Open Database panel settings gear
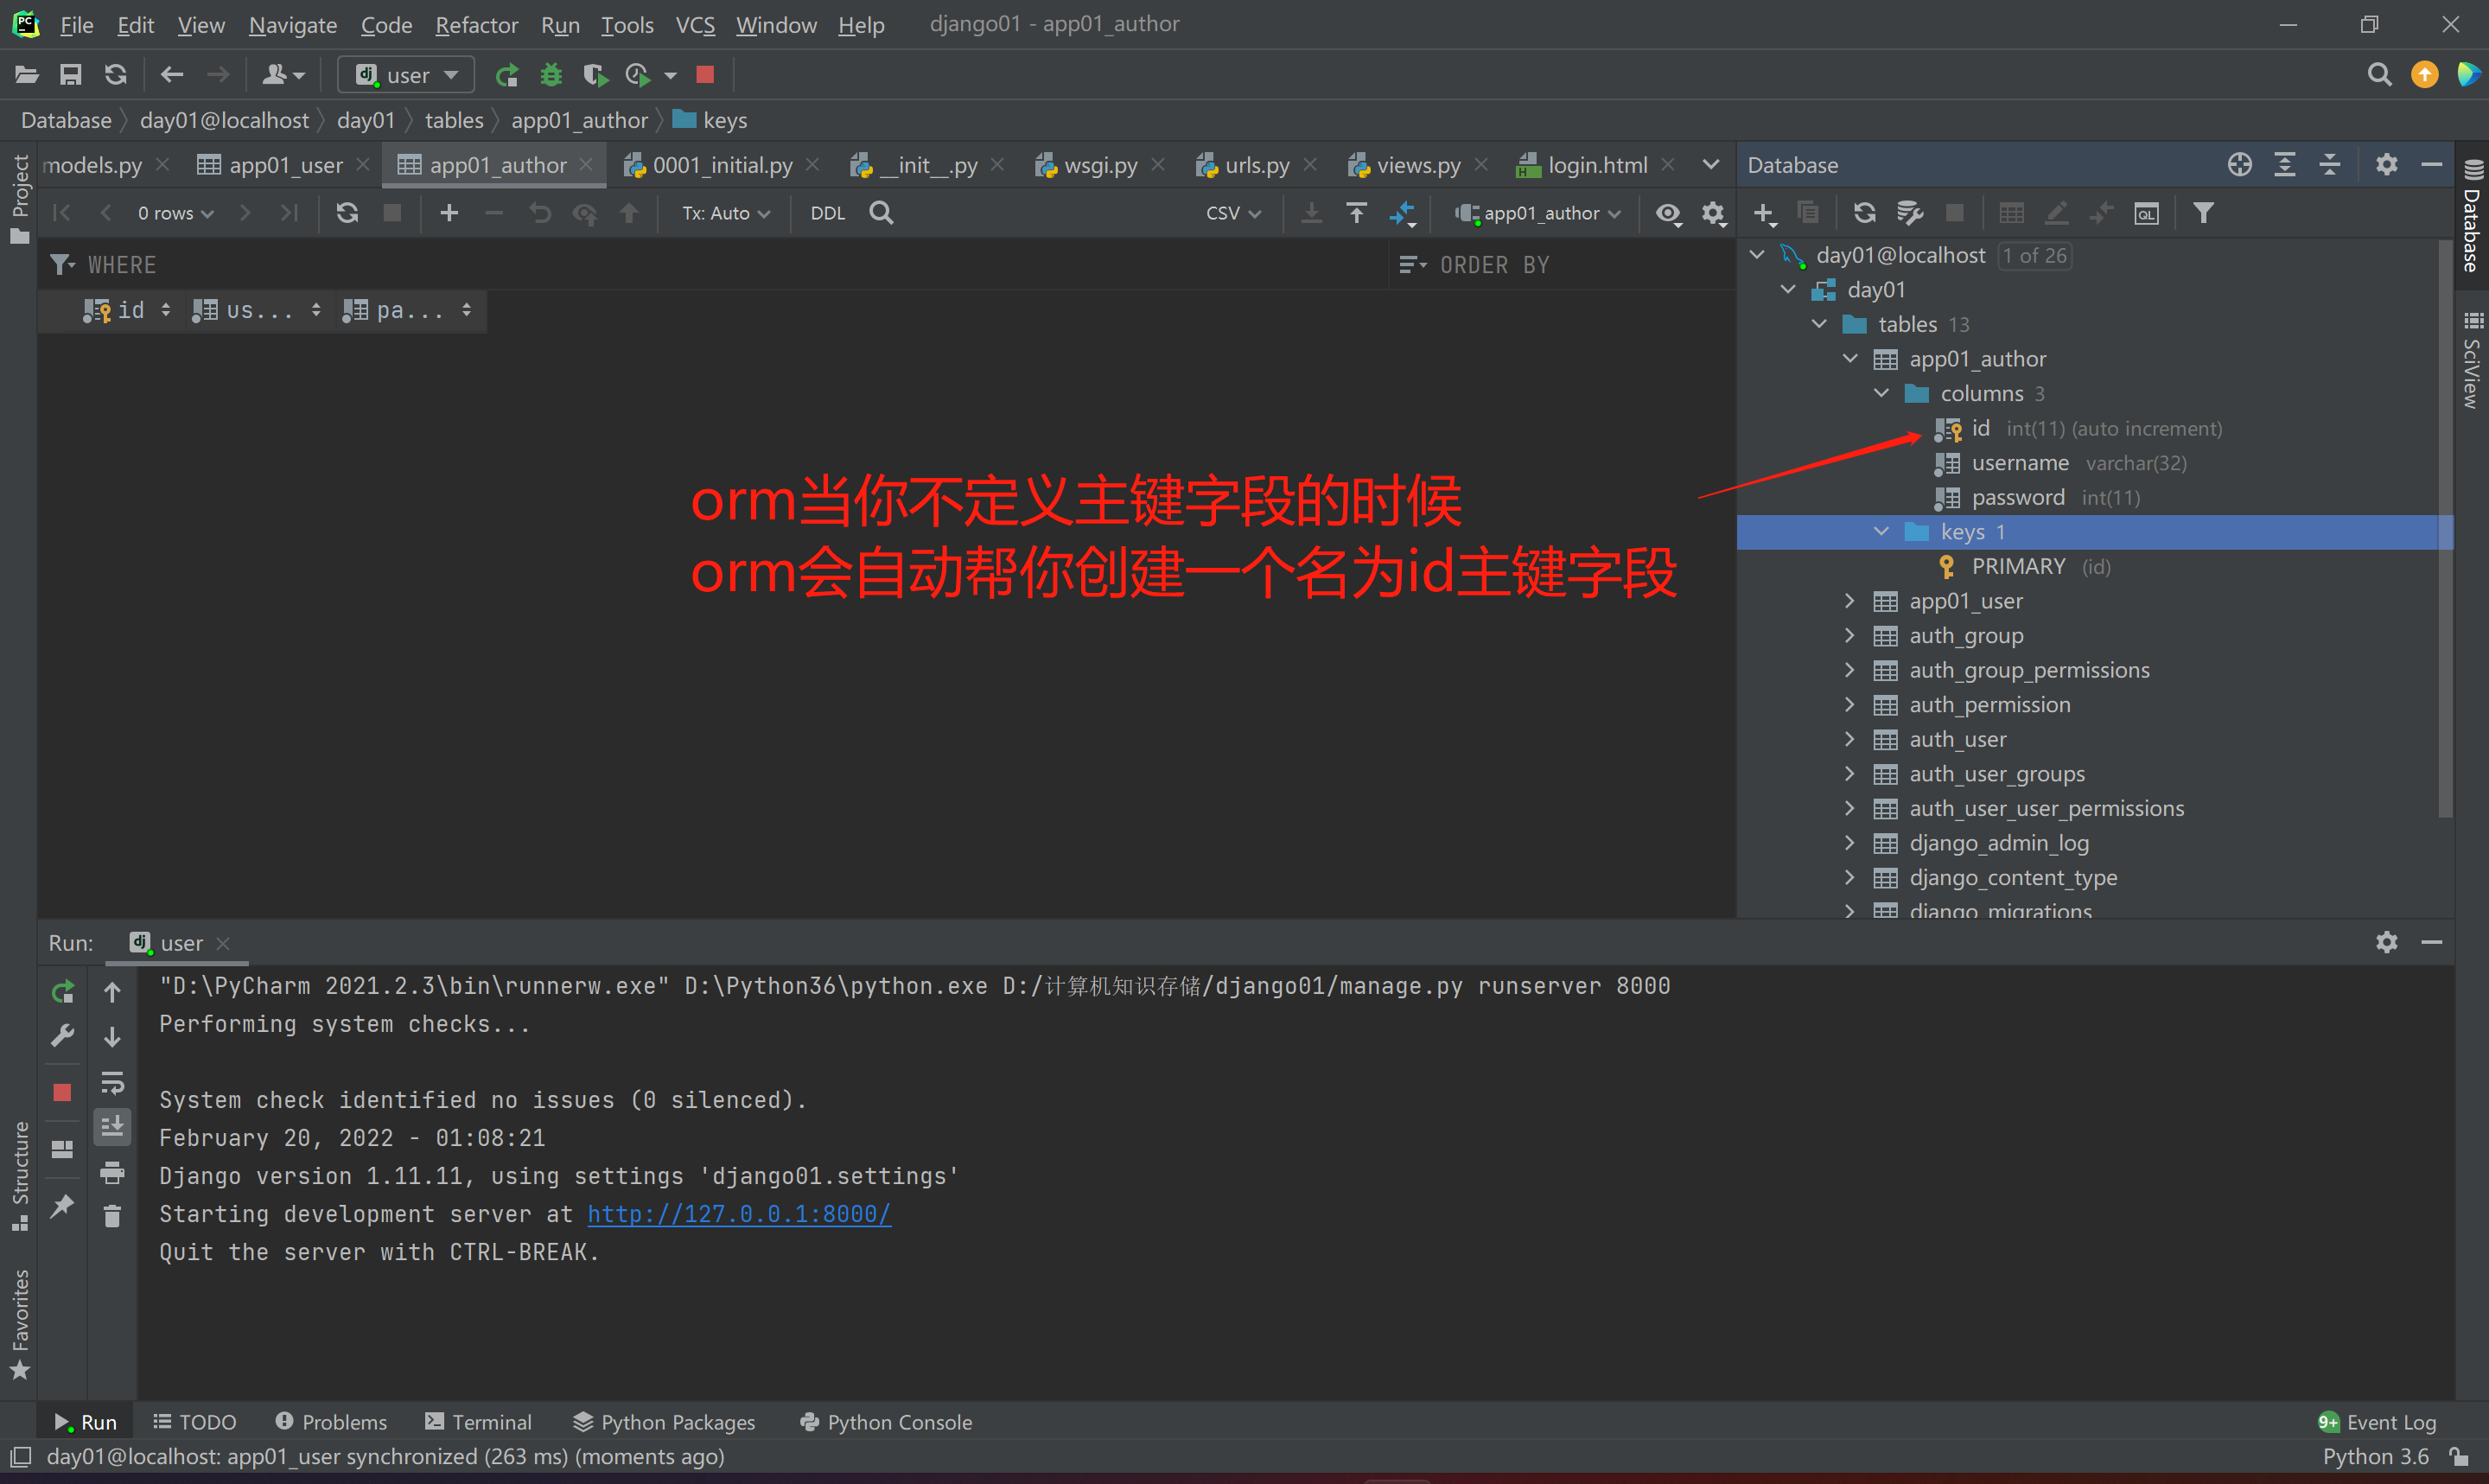Screen dimensions: 2489x1484 pyautogui.click(x=2387, y=165)
